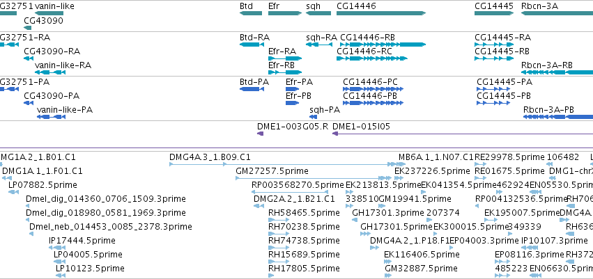Select protein label CG14446-PC
593x279 pixels.
(x=370, y=82)
